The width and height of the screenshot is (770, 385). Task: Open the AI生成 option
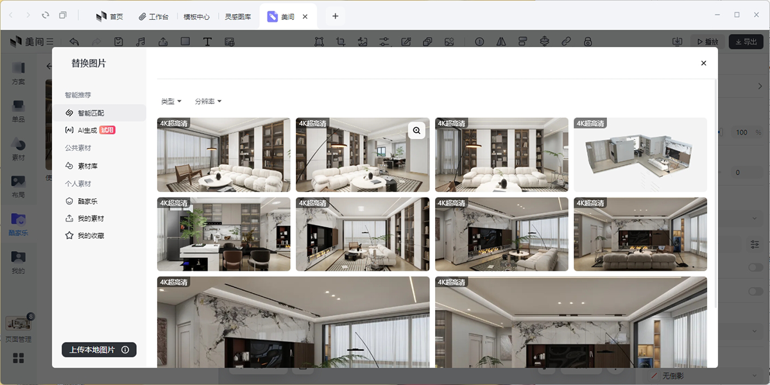87,130
